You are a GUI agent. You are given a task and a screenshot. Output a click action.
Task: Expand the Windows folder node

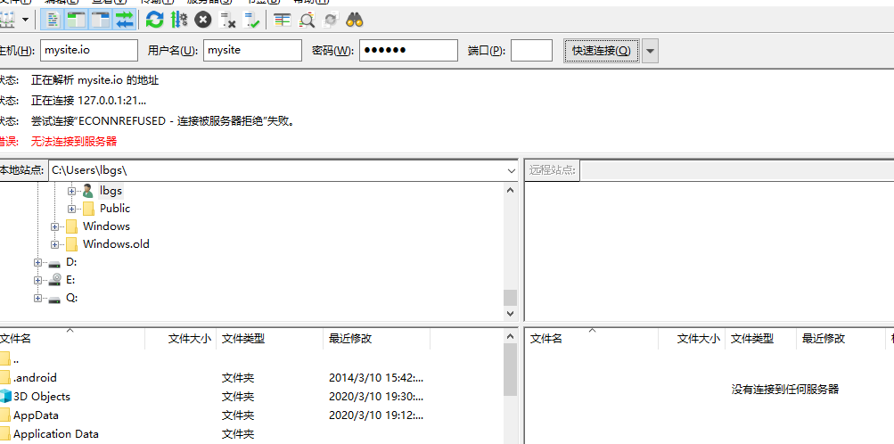pos(54,226)
